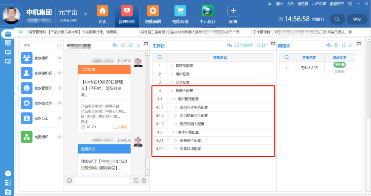The width and height of the screenshot is (371, 196).
Task: Click the top-right search button
Action: click(x=337, y=19)
